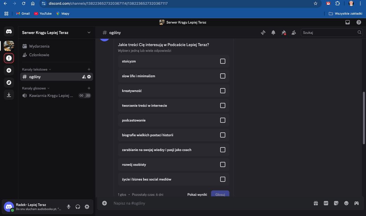
Task: Tick the rozwój osobisty checkbox
Action: coord(223,165)
